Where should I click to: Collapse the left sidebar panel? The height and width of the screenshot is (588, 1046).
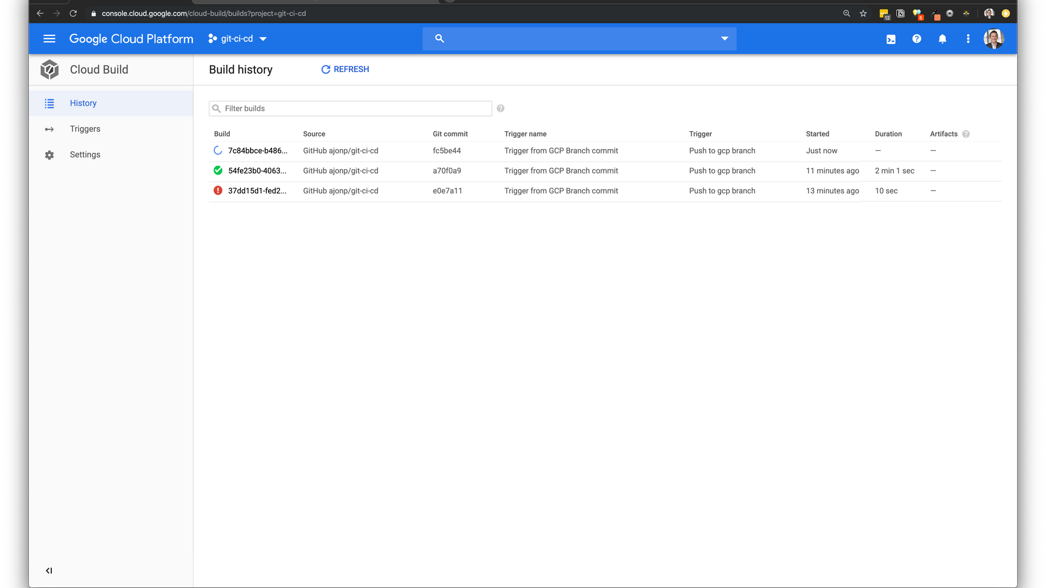pyautogui.click(x=49, y=571)
